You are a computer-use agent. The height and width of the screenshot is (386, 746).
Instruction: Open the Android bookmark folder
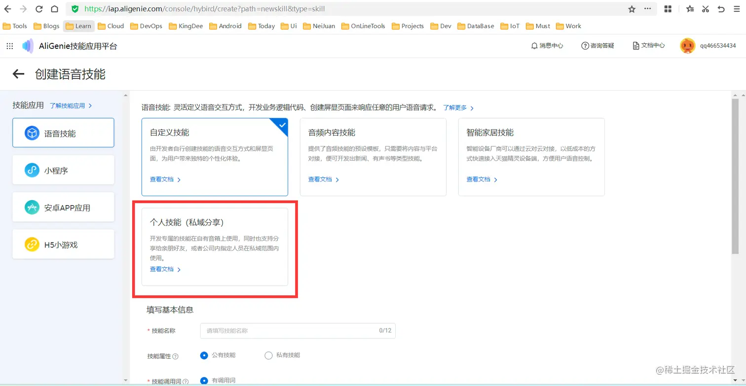(225, 26)
